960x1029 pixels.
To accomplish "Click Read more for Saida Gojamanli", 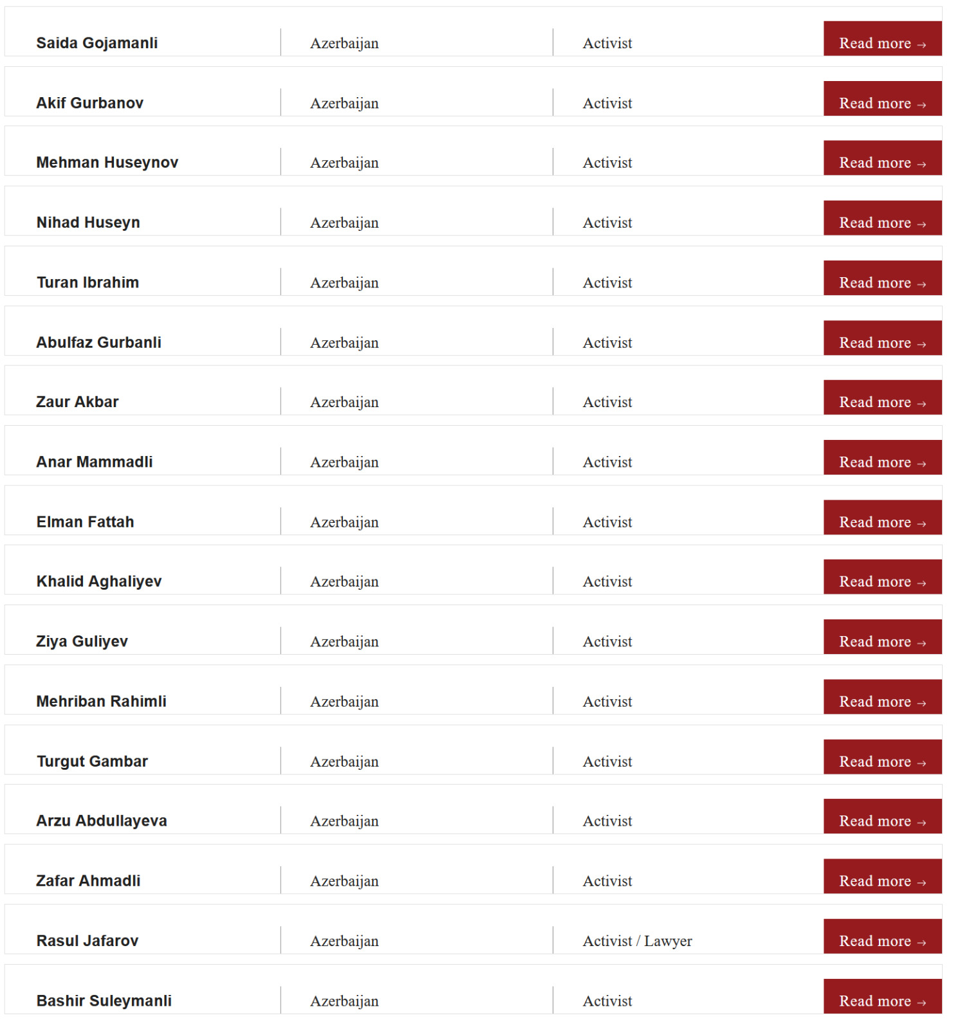I will [x=882, y=40].
